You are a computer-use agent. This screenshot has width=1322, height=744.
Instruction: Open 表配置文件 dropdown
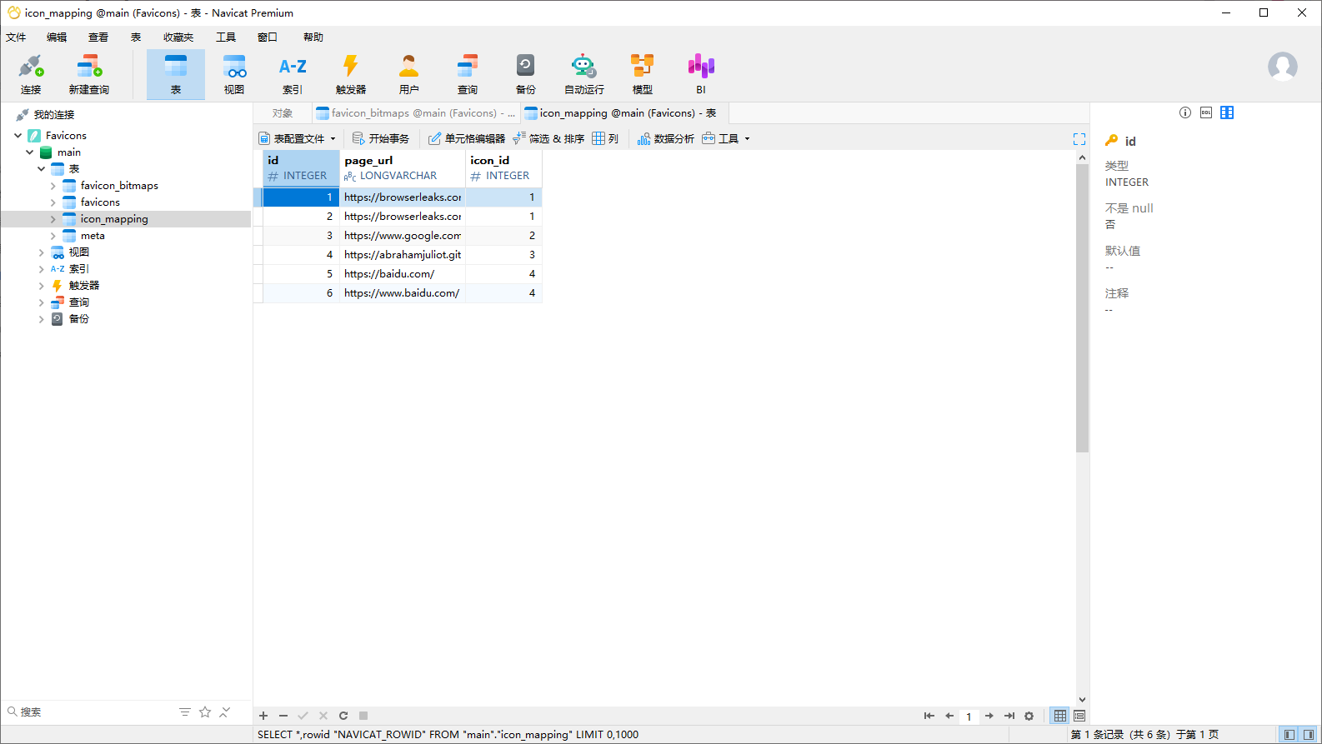coord(297,139)
